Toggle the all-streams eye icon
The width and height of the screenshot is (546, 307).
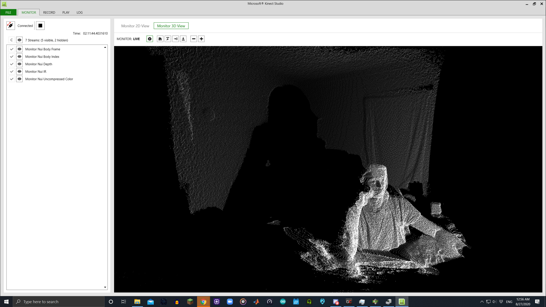point(19,40)
